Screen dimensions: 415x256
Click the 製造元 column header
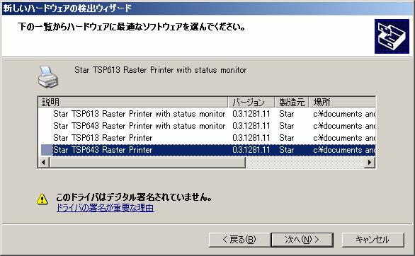click(292, 103)
